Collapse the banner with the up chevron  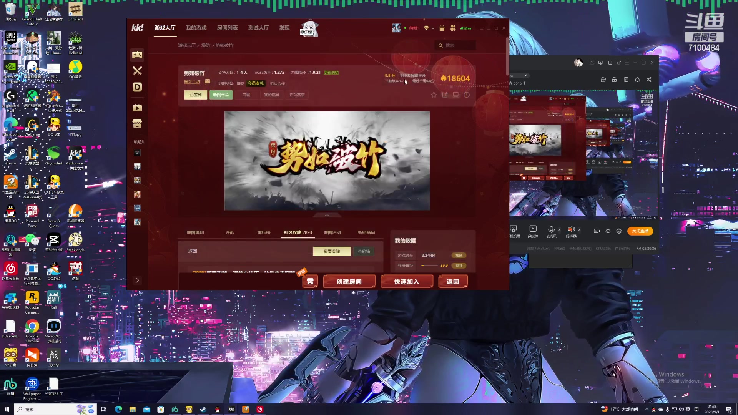click(x=327, y=215)
